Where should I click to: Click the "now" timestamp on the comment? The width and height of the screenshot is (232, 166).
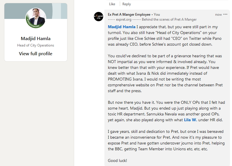click(x=218, y=15)
